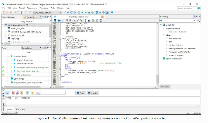
Task: Toggle the purple critical warning filter
Action: [x=17, y=93]
